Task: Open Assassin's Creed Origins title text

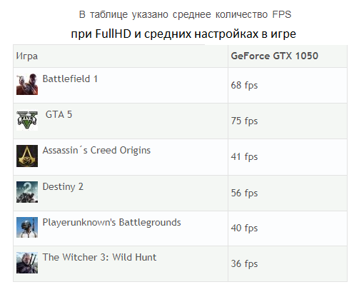Action: click(x=96, y=151)
